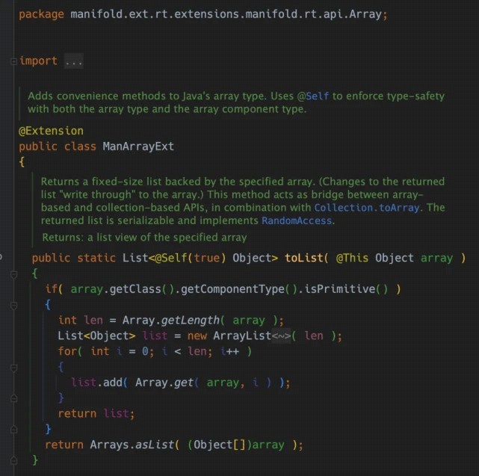The image size is (479, 476).
Task: Follow the RandomAccess link in the doc
Action: 297,220
